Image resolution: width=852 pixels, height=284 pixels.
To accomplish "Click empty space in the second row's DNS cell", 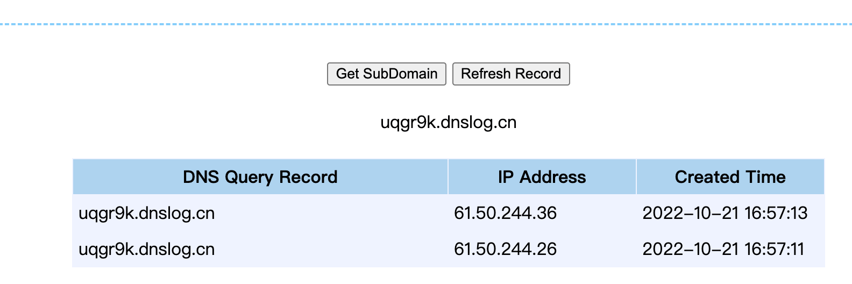I will pos(333,250).
